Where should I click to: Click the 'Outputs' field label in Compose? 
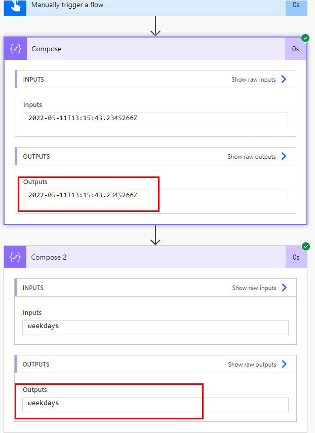point(35,182)
